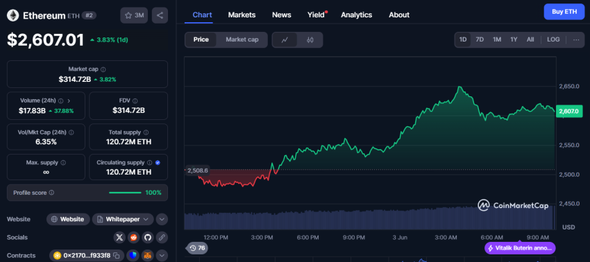This screenshot has height=262, width=590.
Task: Open the more options ellipsis on chart
Action: (576, 40)
